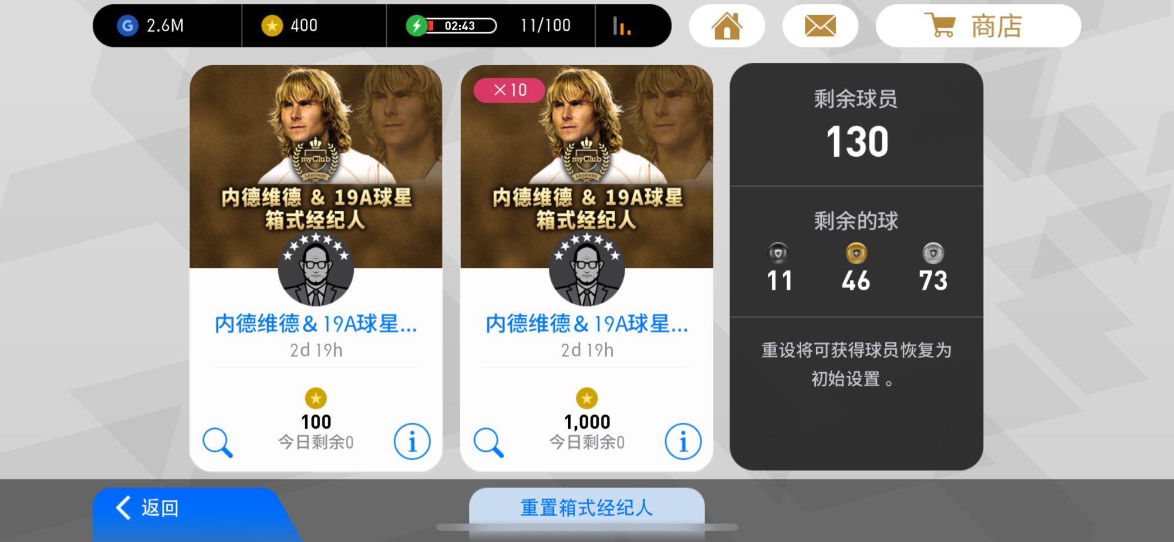The width and height of the screenshot is (1174, 542).
Task: Show info for the 100-coin agent
Action: (412, 442)
